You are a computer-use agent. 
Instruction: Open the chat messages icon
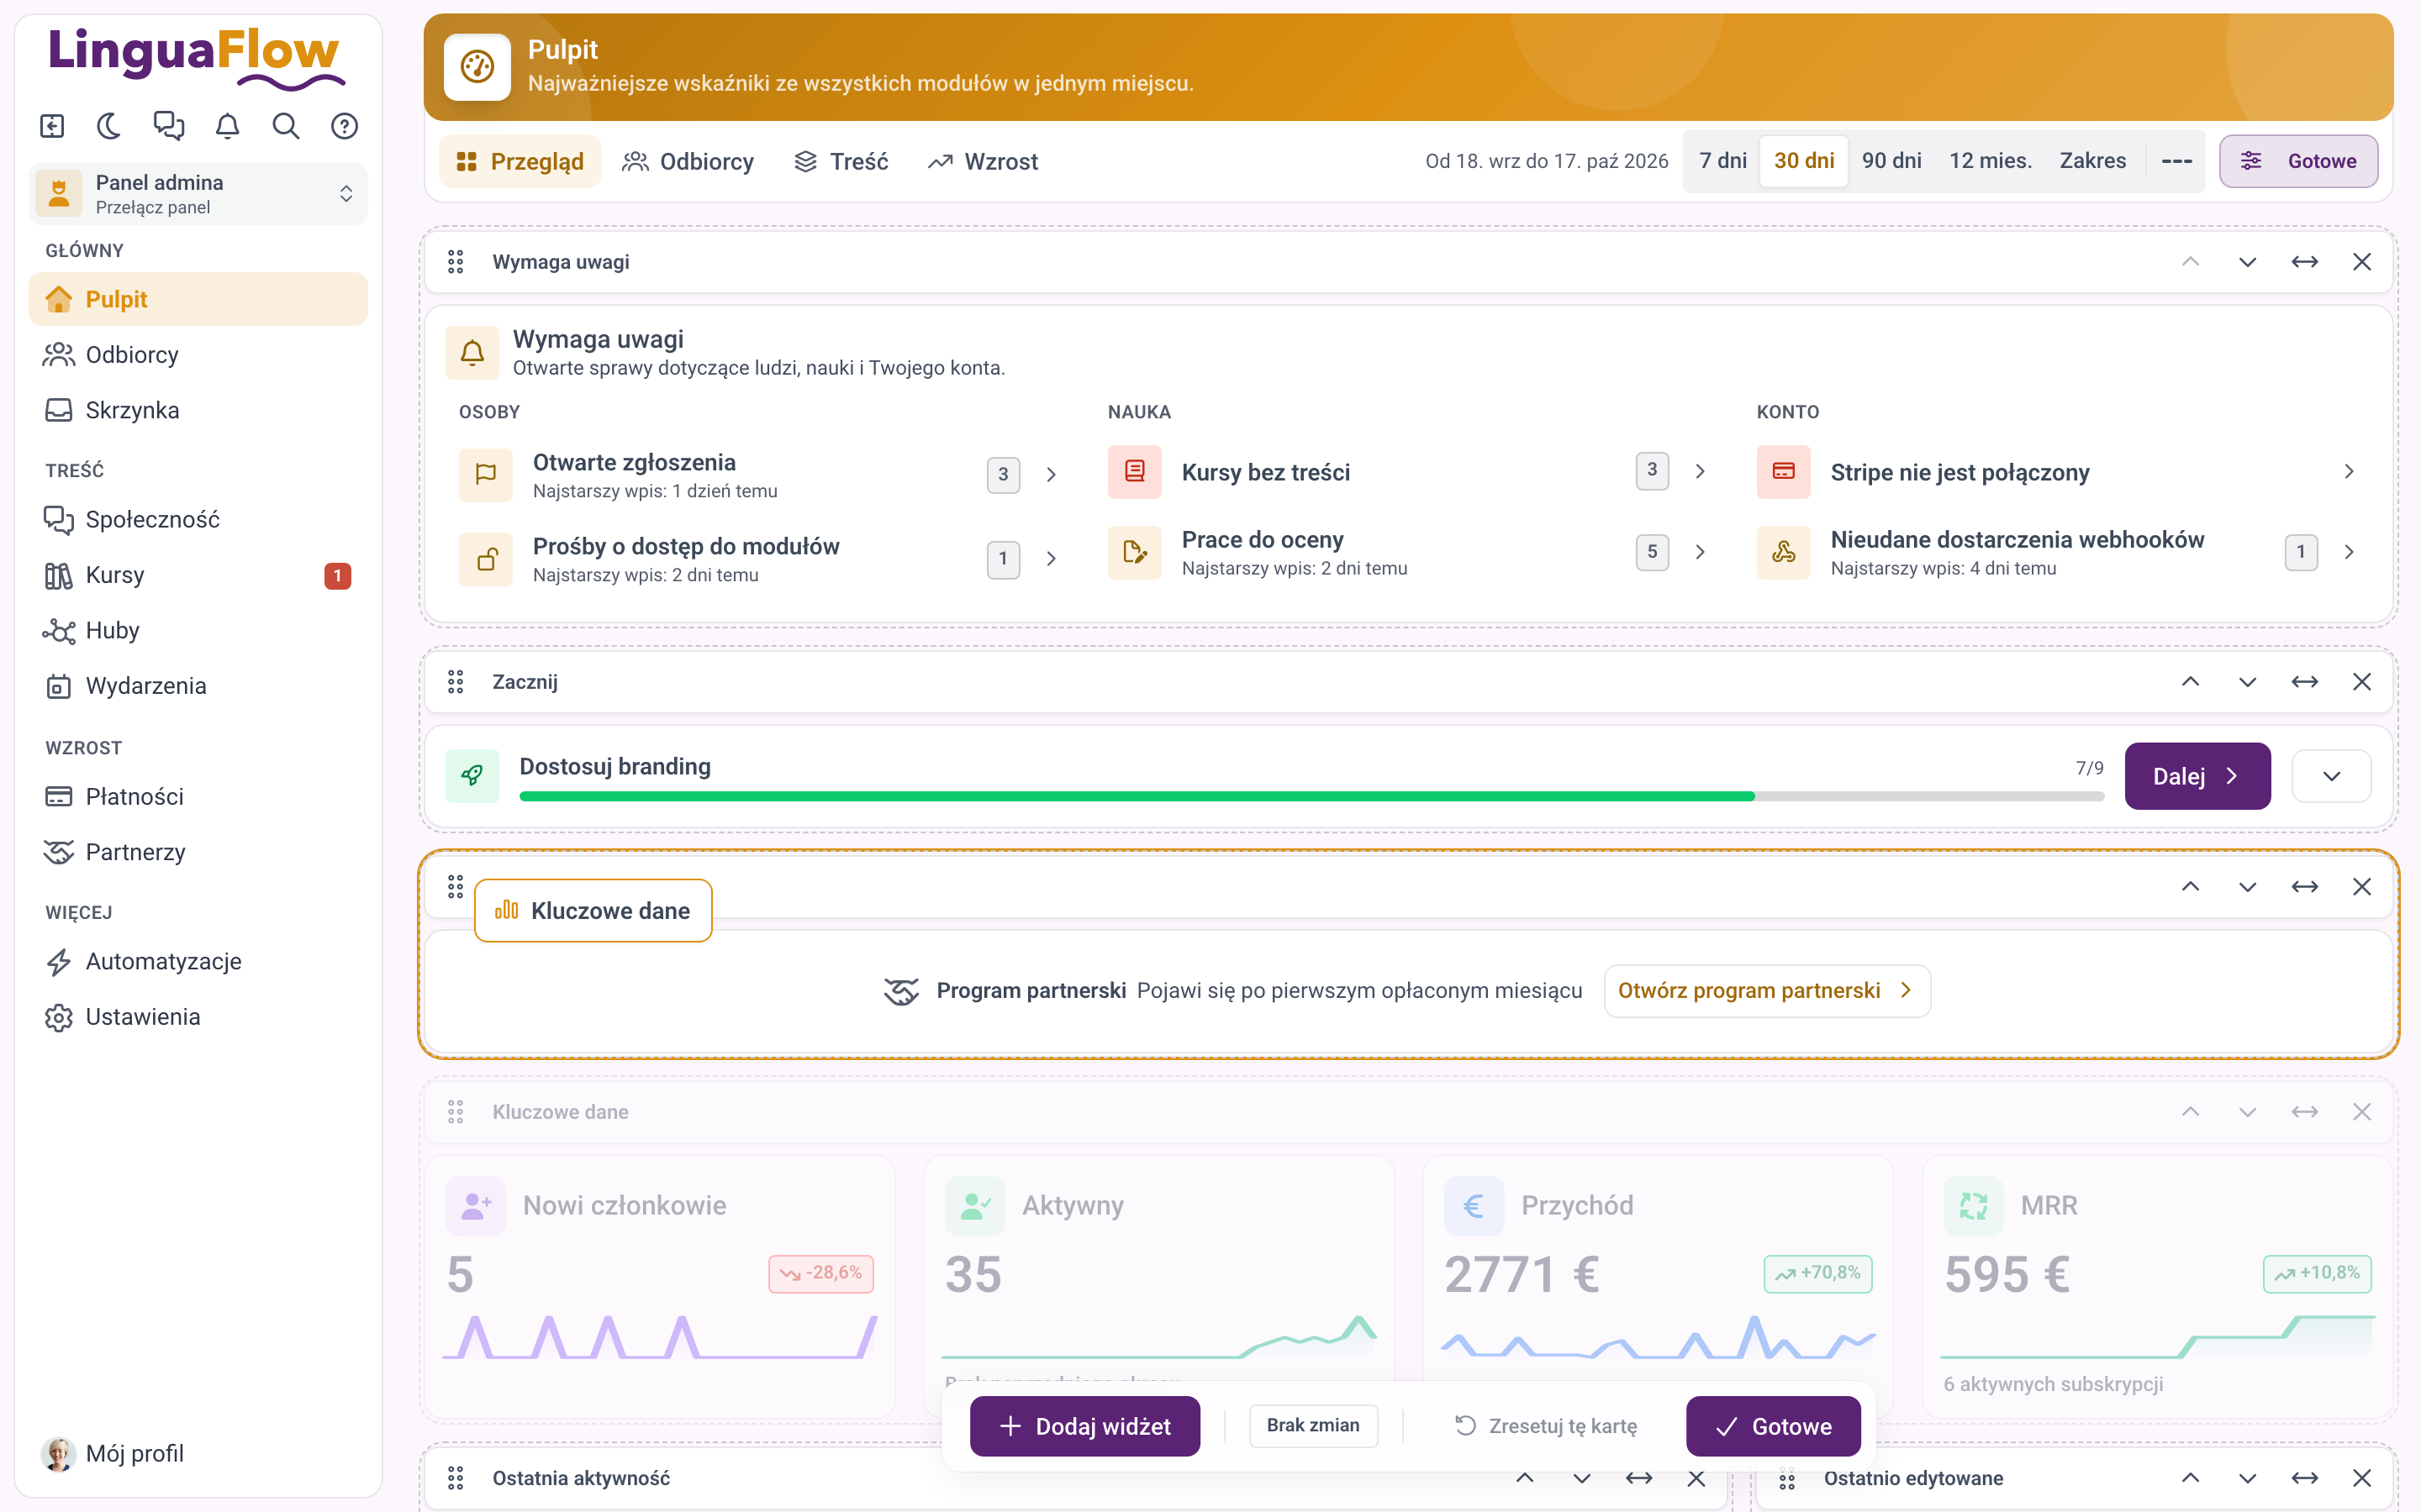[168, 126]
